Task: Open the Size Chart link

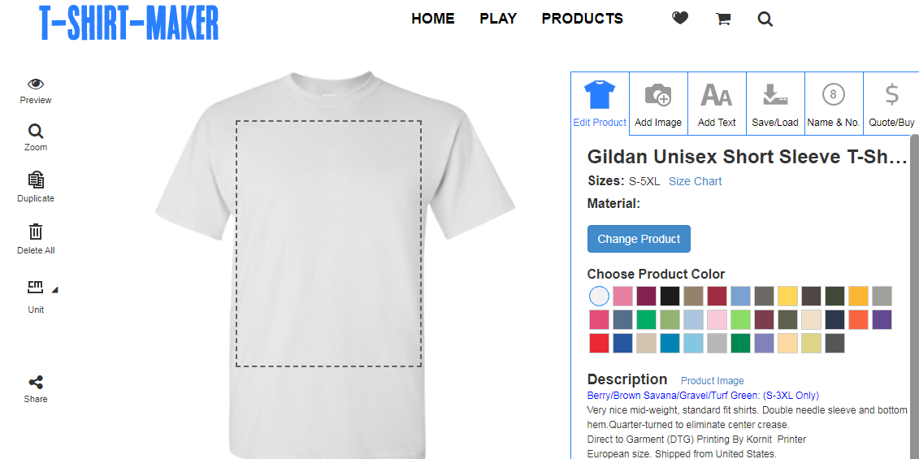Action: (695, 182)
